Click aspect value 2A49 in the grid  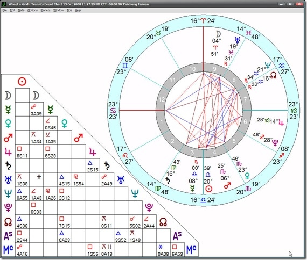pyautogui.click(x=107, y=184)
